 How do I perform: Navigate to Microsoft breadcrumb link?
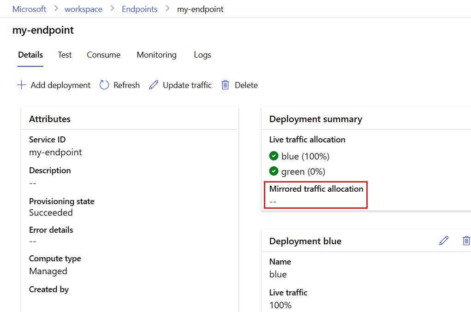[29, 9]
